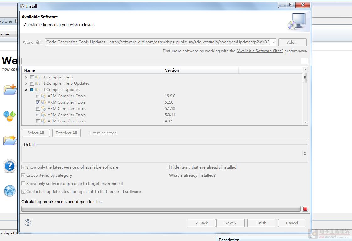Uncheck ARM Compiler Tools version 5.2.6
This screenshot has height=241, width=352.
pos(38,102)
